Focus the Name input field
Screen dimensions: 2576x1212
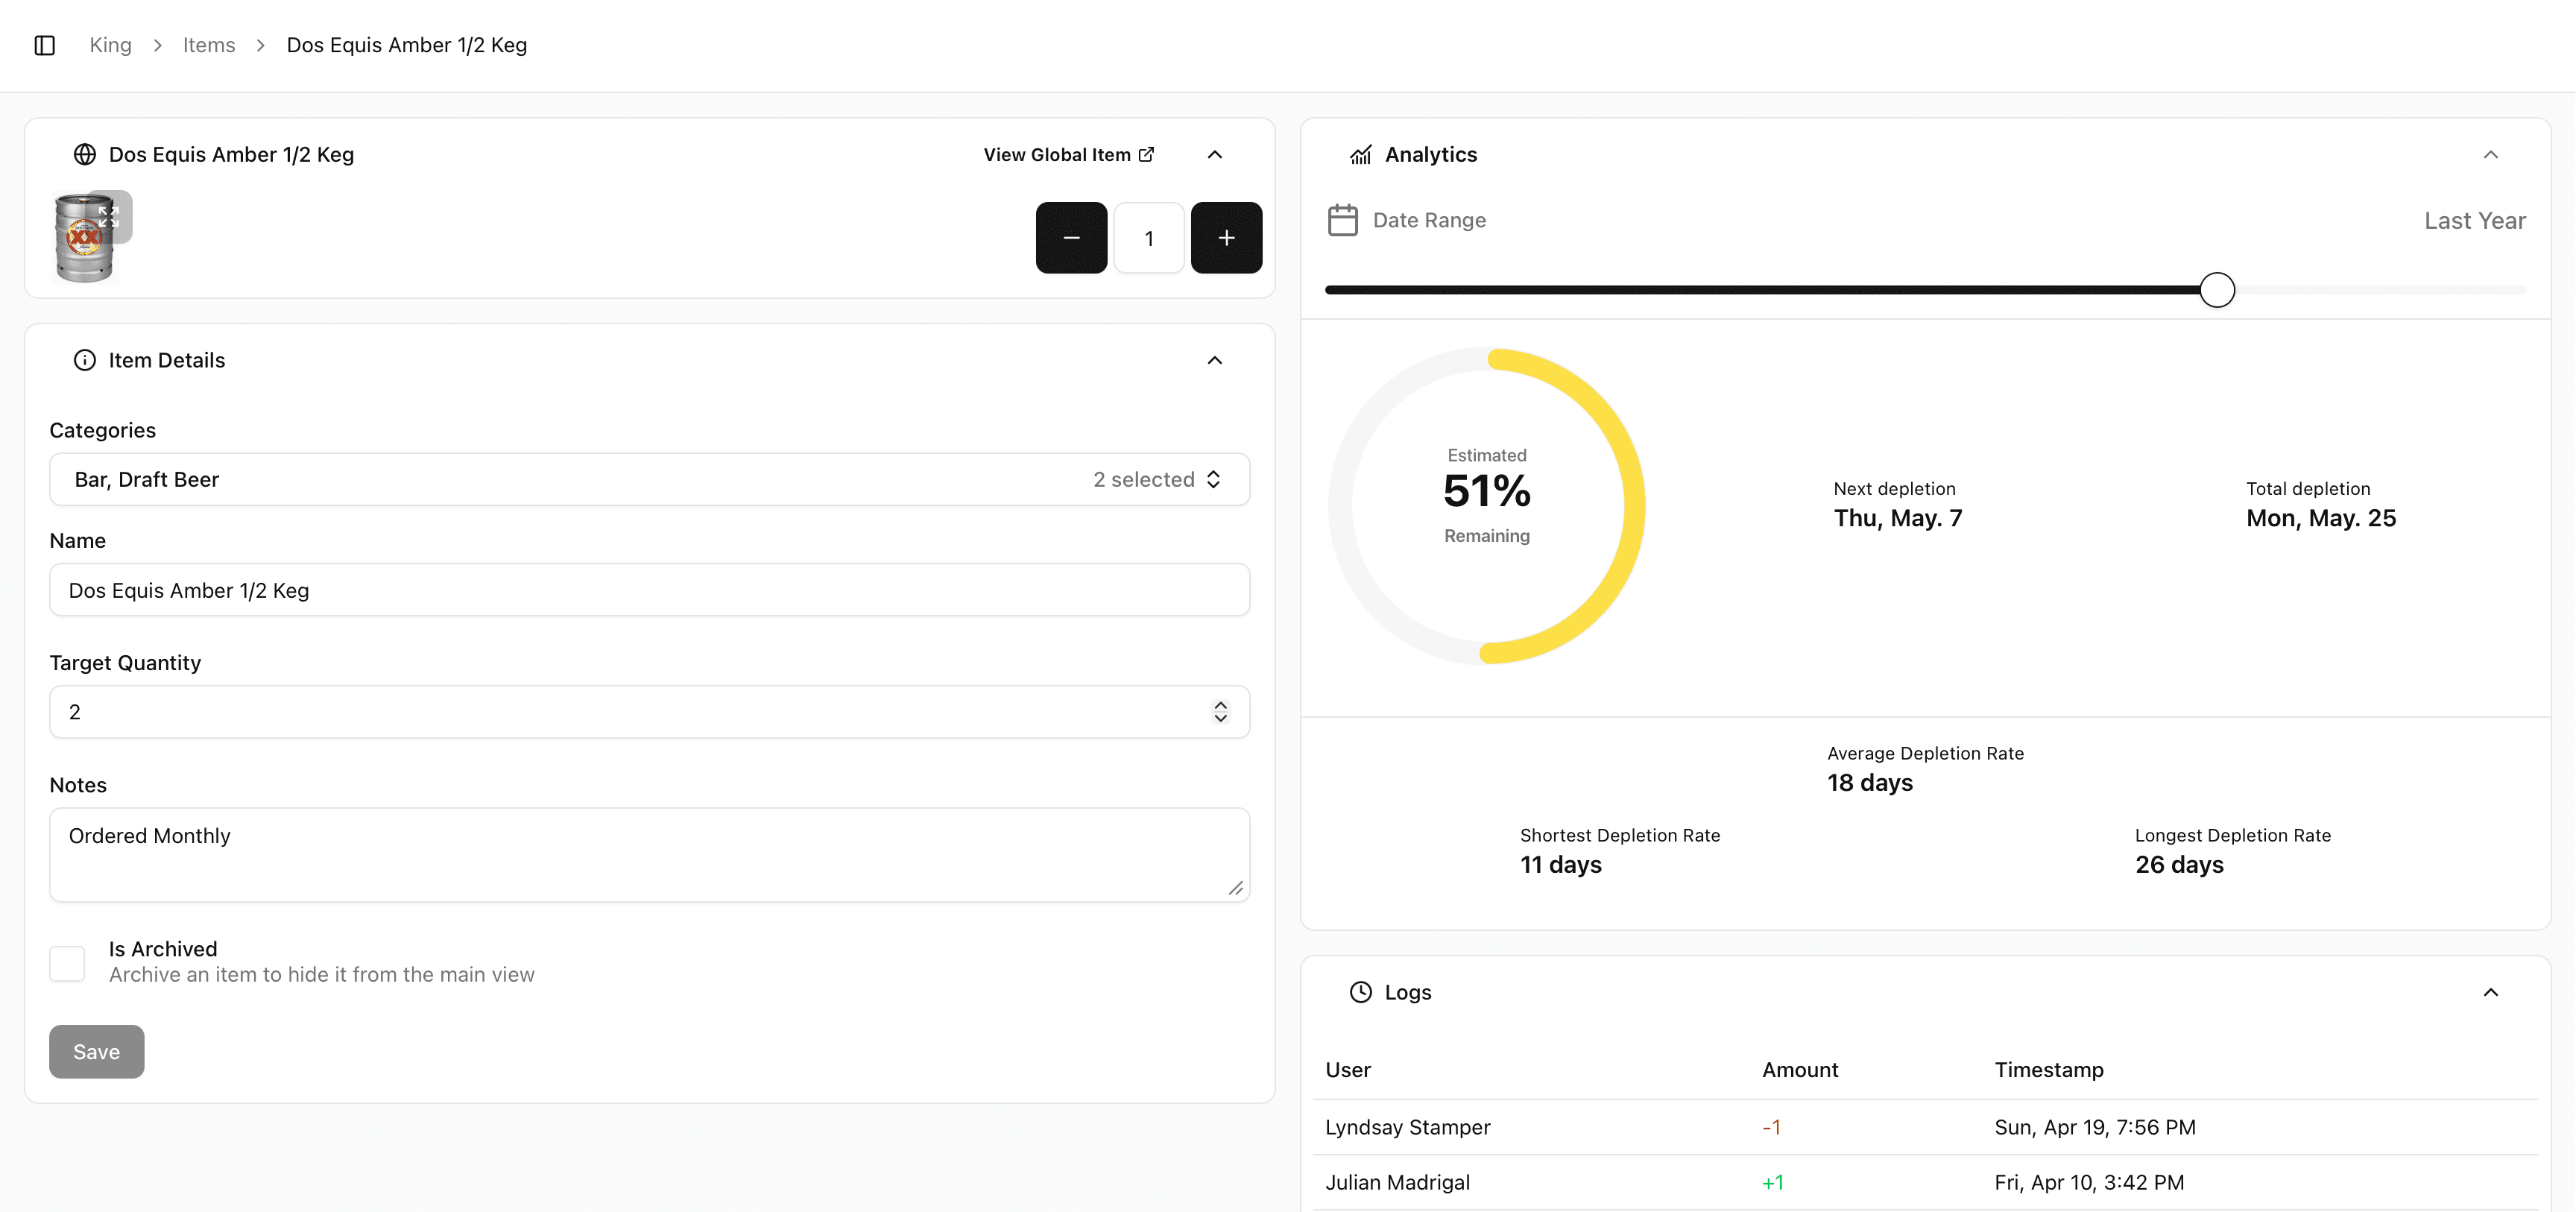(650, 590)
